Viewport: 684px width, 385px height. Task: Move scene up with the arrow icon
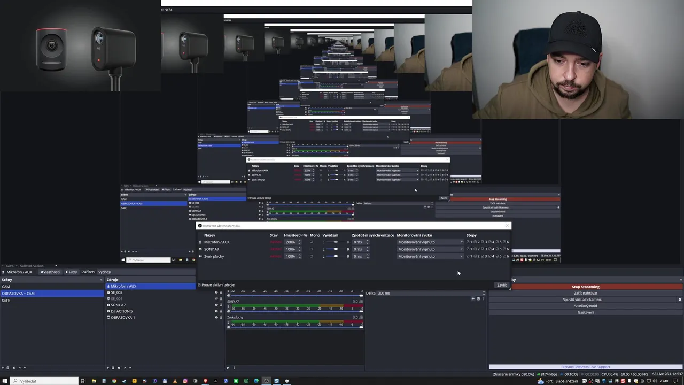pos(20,368)
